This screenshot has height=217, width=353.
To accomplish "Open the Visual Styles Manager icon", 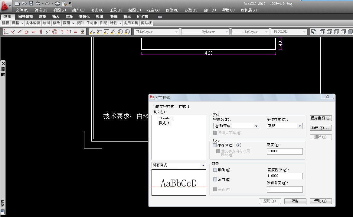I will (314, 32).
